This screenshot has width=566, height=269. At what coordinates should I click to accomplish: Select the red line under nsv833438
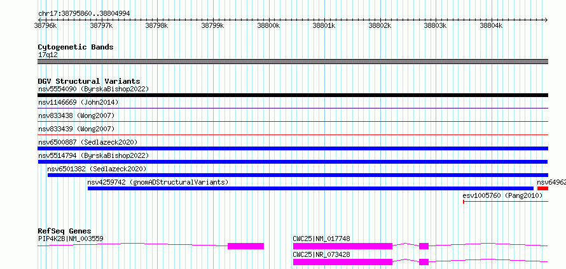(x=293, y=121)
